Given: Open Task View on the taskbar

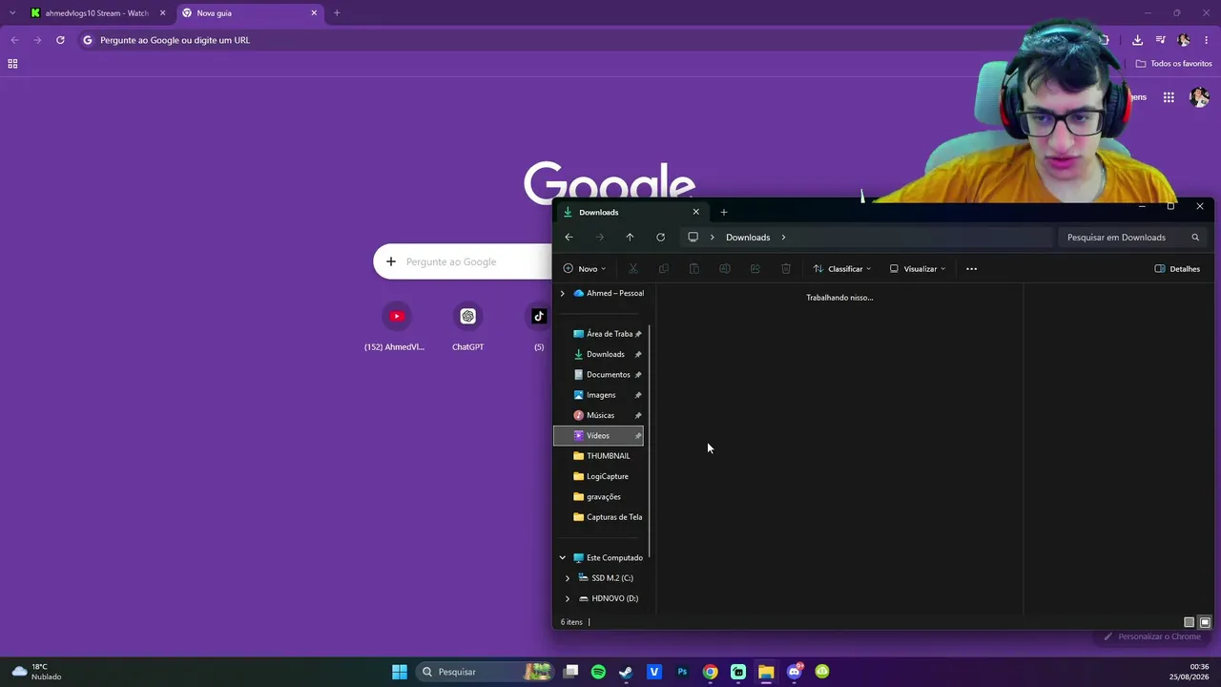Looking at the screenshot, I should coord(570,672).
